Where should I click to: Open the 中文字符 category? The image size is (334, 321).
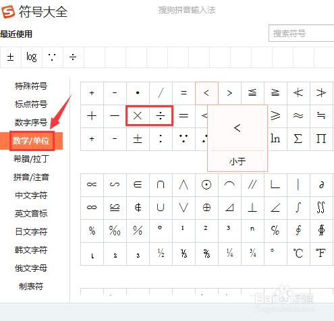point(31,196)
